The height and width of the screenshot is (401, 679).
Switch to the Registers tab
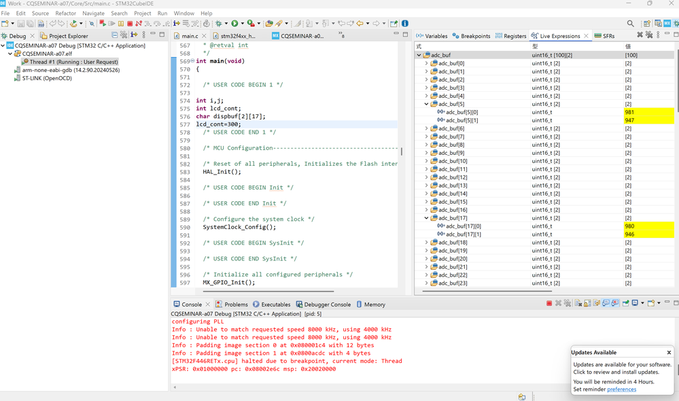point(510,36)
